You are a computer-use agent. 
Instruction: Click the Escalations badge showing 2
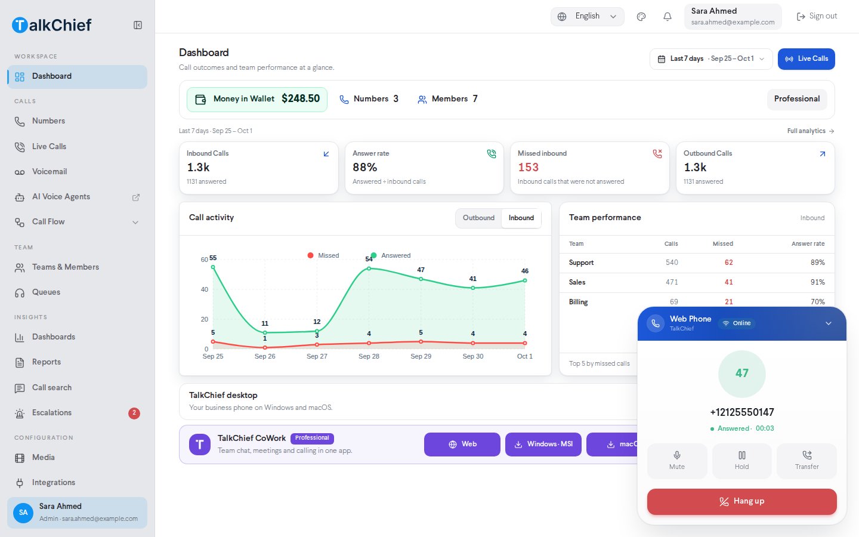click(134, 413)
